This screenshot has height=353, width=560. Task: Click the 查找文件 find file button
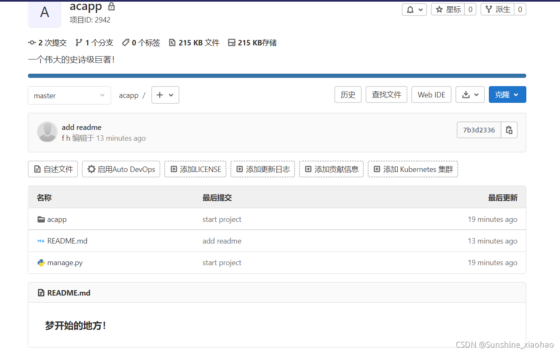(x=387, y=94)
